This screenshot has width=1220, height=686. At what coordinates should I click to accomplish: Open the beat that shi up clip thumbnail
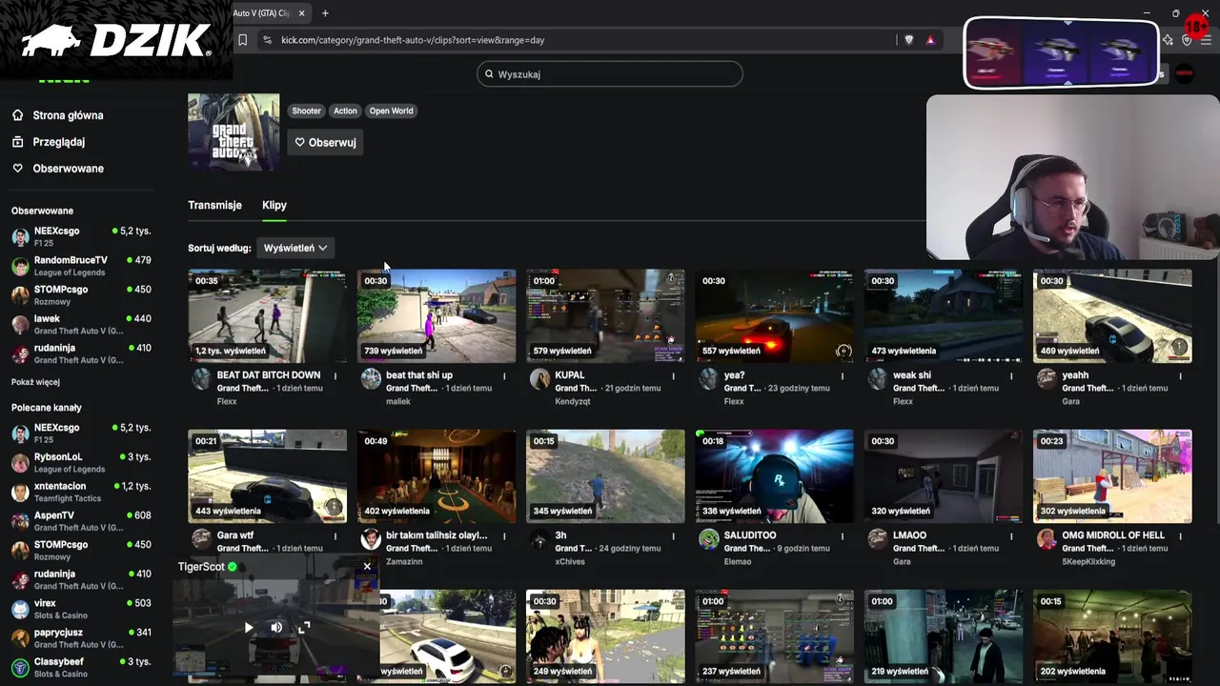coord(437,315)
